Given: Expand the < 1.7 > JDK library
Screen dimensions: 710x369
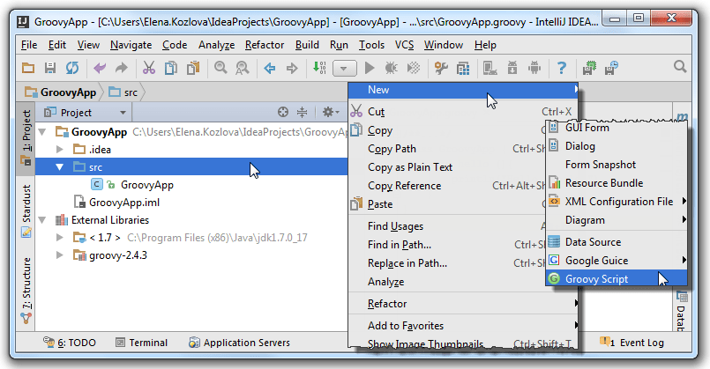Looking at the screenshot, I should tap(59, 238).
